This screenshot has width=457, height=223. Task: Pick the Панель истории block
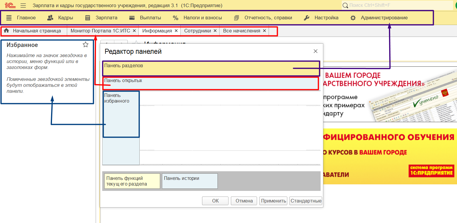190,181
